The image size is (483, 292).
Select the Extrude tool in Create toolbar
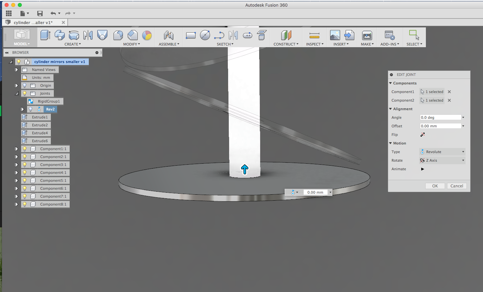click(x=45, y=35)
